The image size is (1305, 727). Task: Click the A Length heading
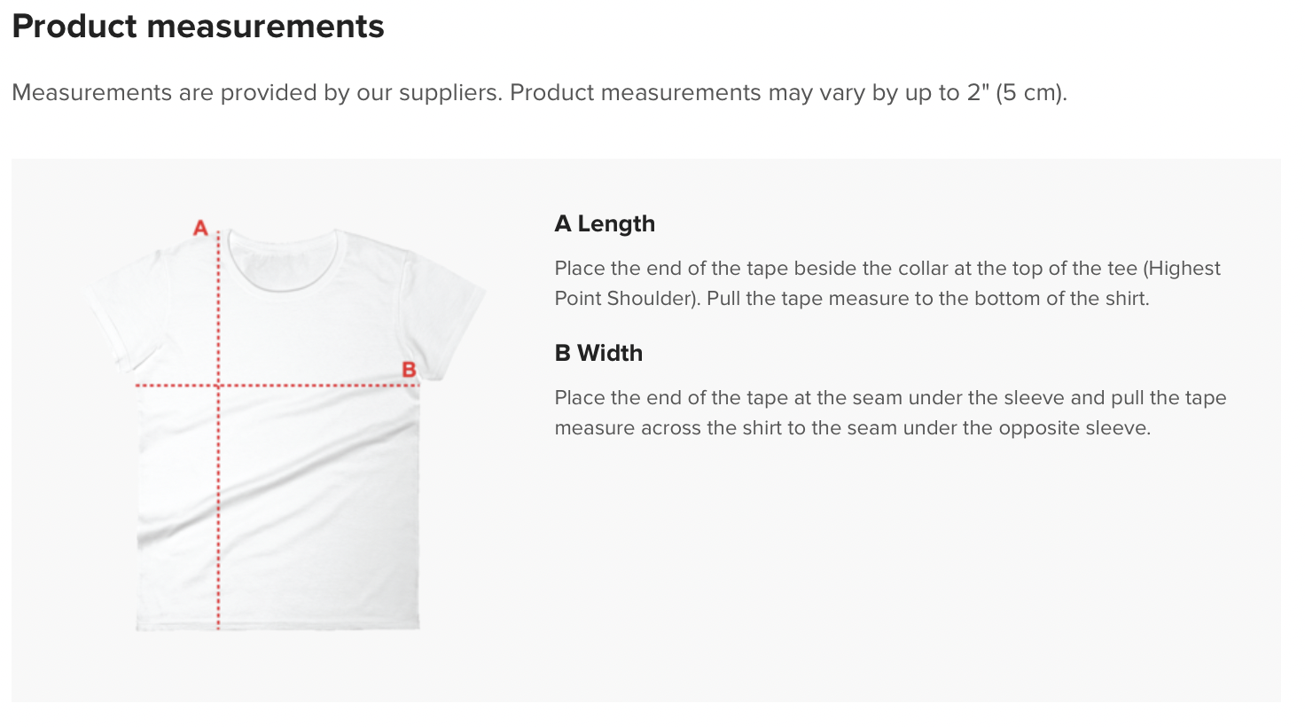[605, 223]
